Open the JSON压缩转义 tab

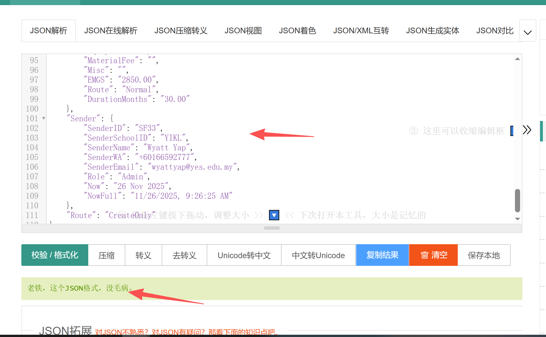181,31
